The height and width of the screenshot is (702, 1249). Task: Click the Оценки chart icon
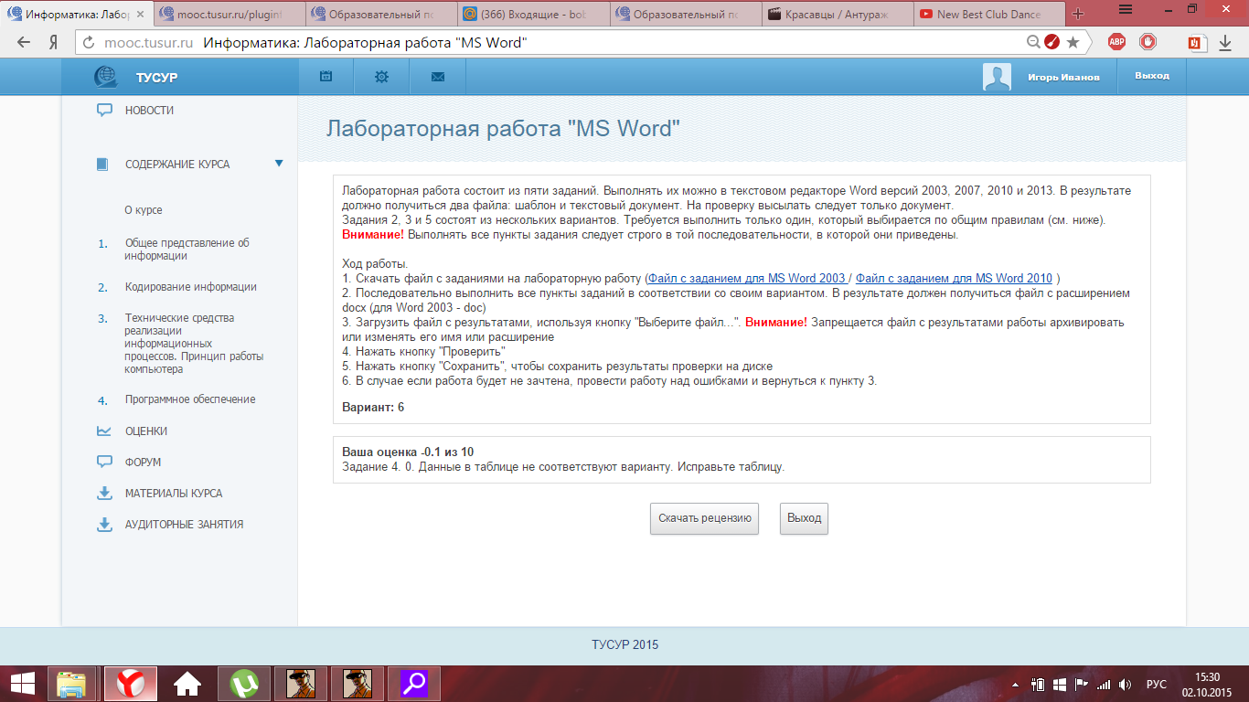[104, 431]
